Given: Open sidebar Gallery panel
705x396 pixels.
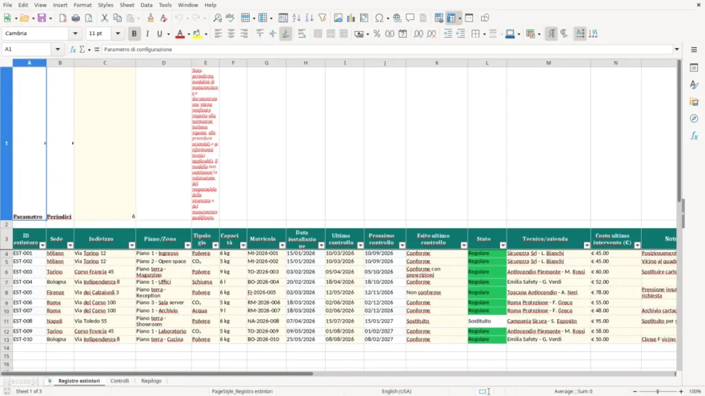Looking at the screenshot, I should [694, 102].
